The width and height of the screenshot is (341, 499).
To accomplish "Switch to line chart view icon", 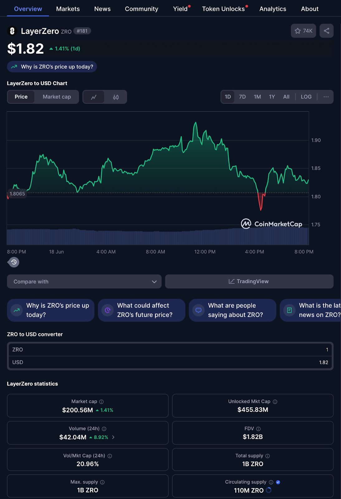I will pyautogui.click(x=94, y=97).
